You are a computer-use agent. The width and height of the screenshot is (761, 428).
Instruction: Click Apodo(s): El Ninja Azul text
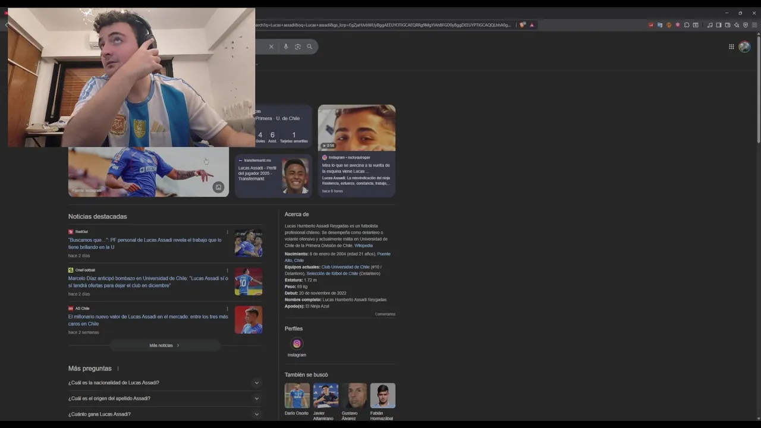(x=307, y=306)
